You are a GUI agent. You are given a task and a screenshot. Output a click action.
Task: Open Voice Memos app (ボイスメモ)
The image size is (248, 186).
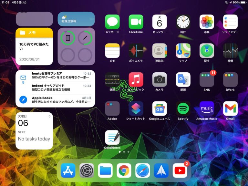click(x=136, y=51)
